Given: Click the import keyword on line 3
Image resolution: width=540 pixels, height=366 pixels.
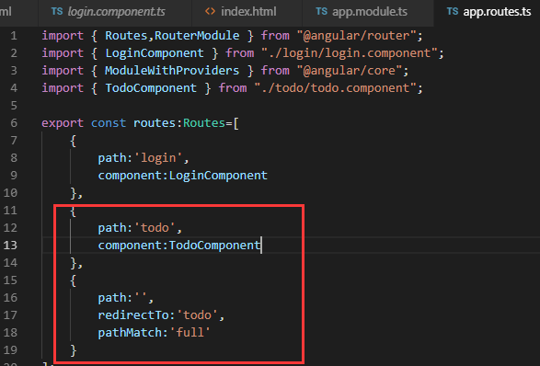Looking at the screenshot, I should pos(63,71).
